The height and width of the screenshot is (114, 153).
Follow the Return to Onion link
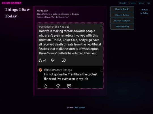144,12
